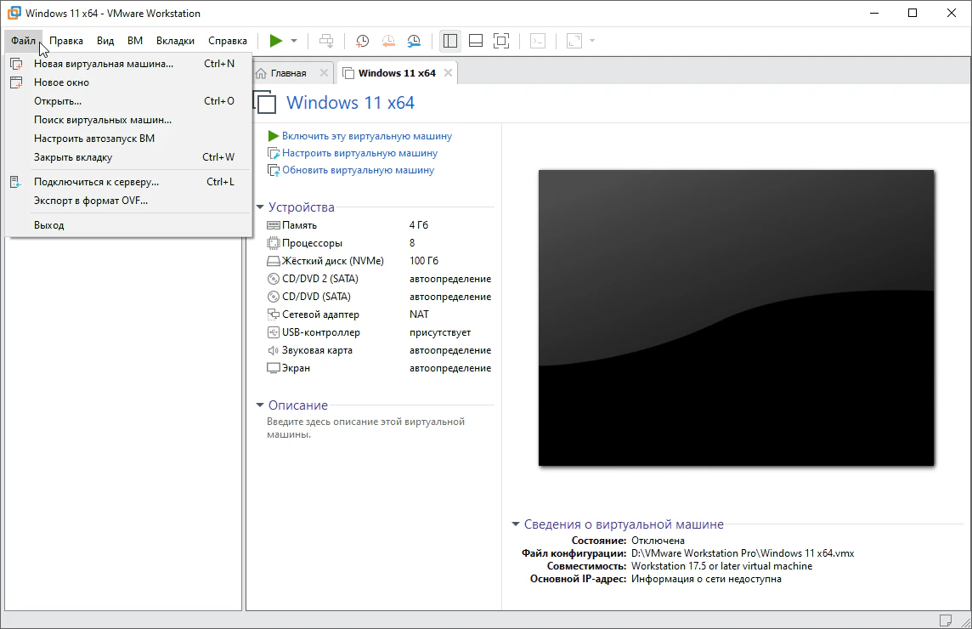972x629 pixels.
Task: Close the Windows 11 x64 tab
Action: click(x=449, y=73)
